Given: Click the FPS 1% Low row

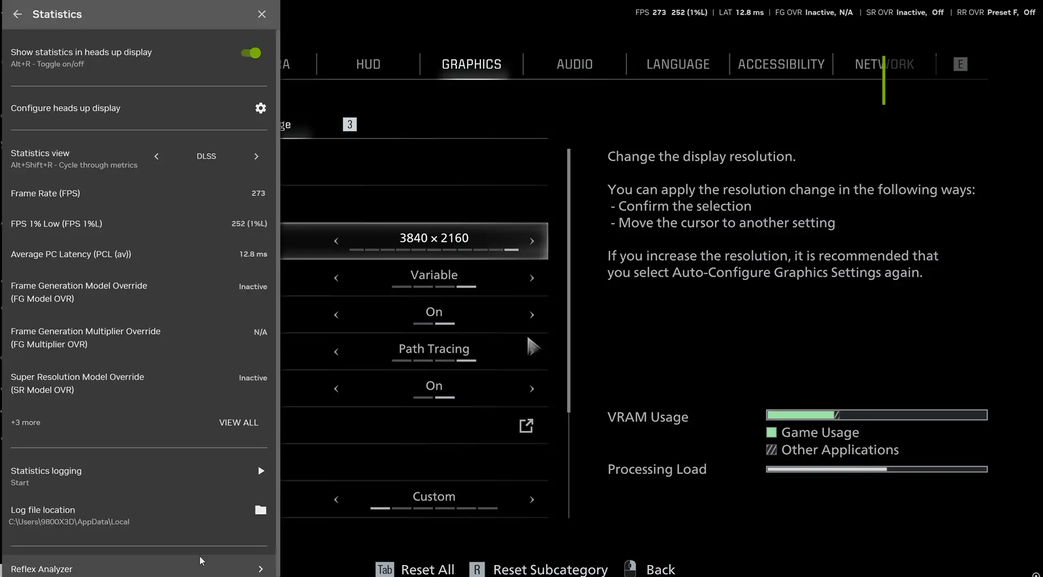Looking at the screenshot, I should (139, 224).
